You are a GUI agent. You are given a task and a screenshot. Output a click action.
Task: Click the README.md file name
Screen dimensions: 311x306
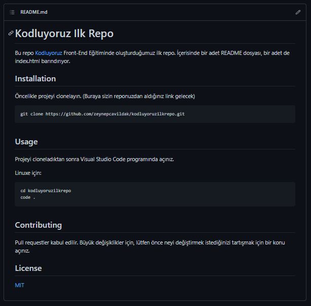[34, 12]
